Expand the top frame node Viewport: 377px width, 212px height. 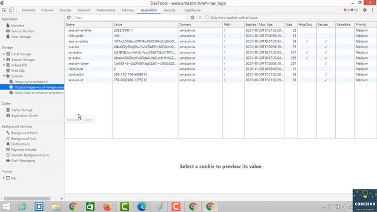pos(4,178)
